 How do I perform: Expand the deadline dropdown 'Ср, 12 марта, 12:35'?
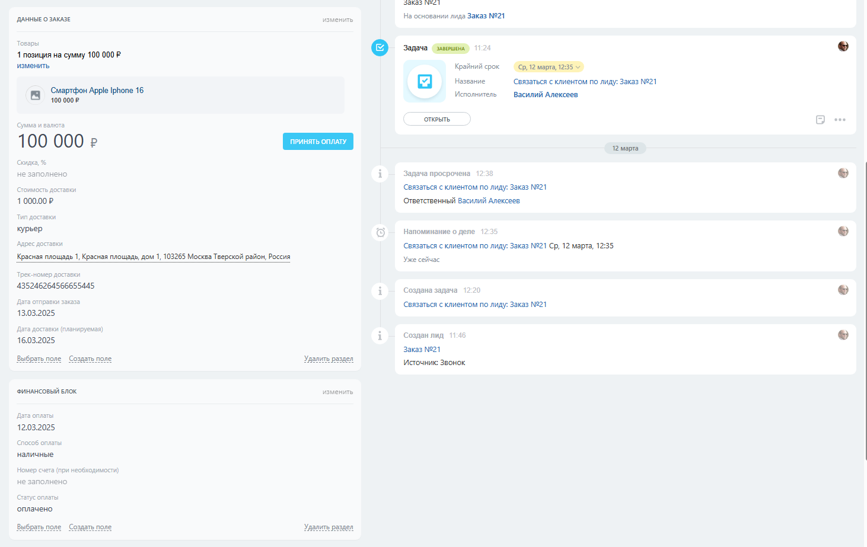(x=549, y=67)
